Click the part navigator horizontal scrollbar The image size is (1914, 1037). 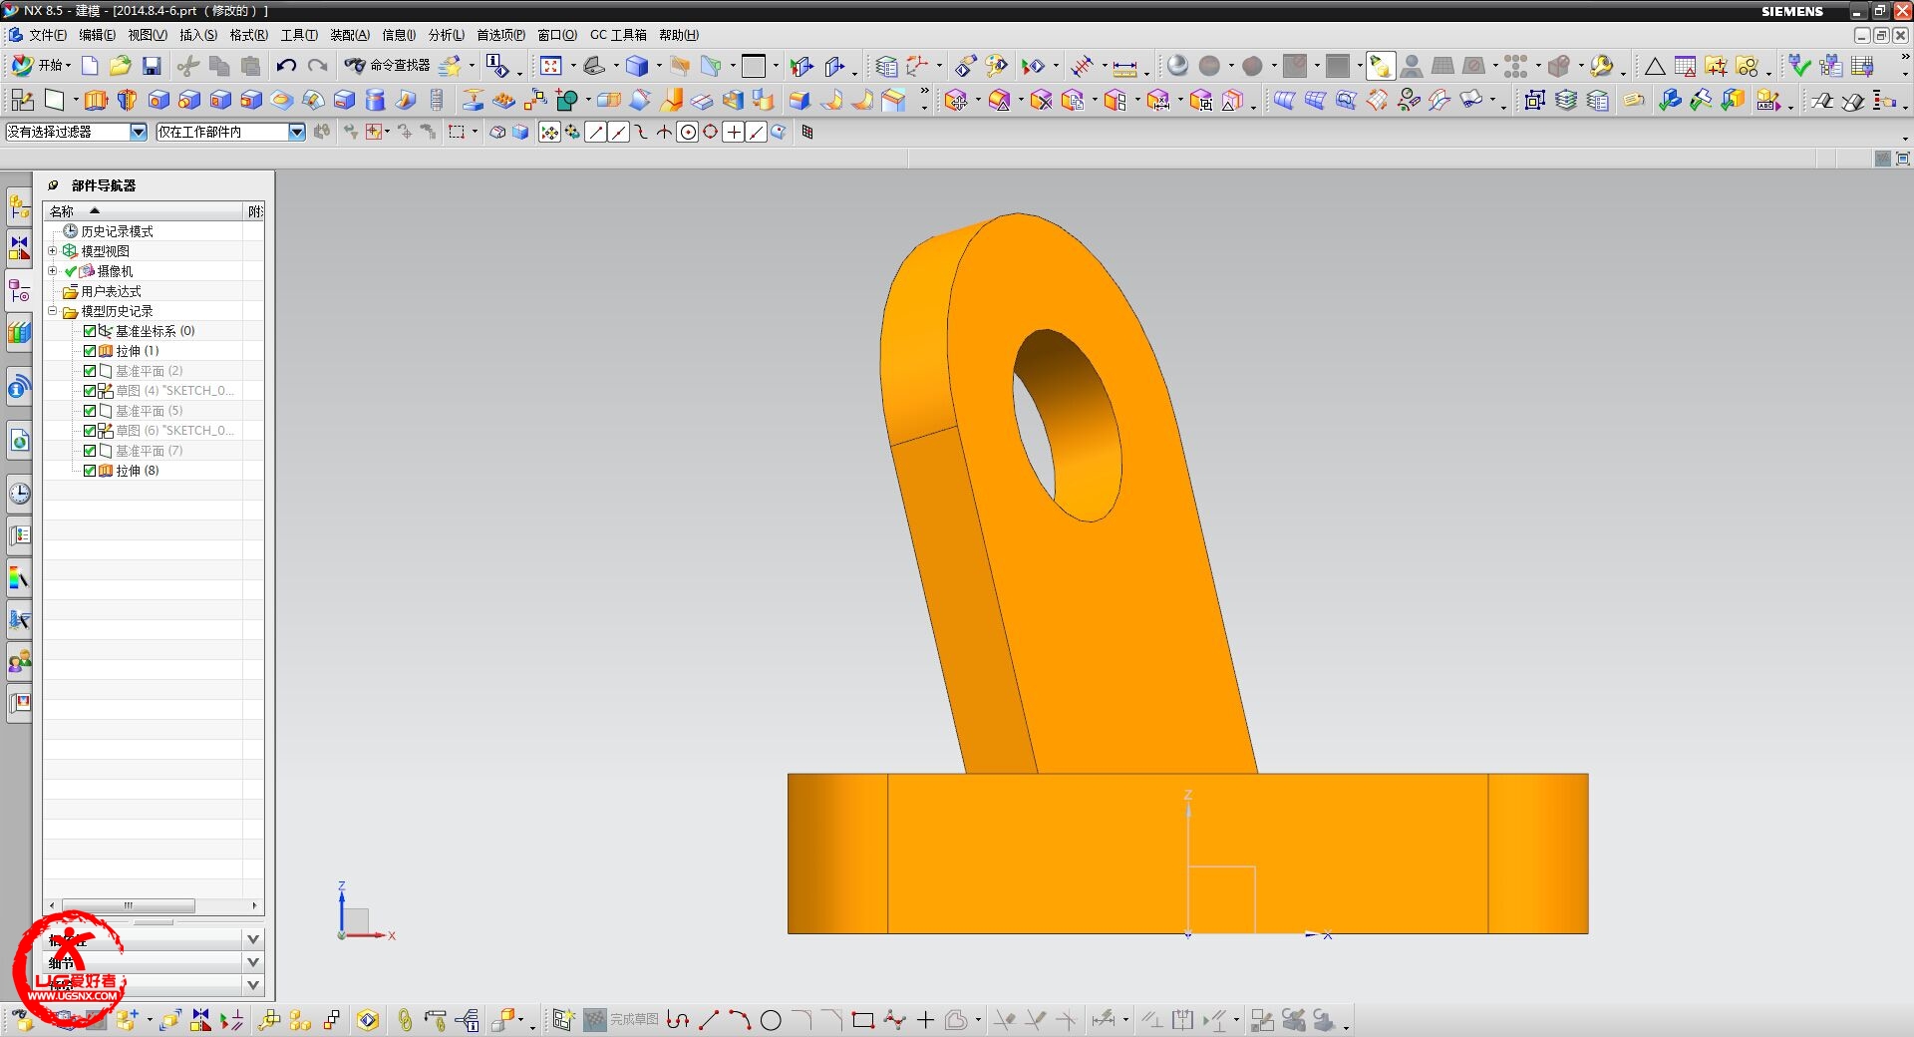point(129,905)
